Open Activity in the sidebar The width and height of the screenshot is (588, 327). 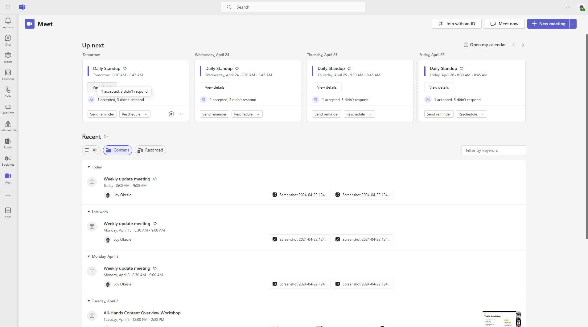tap(8, 23)
